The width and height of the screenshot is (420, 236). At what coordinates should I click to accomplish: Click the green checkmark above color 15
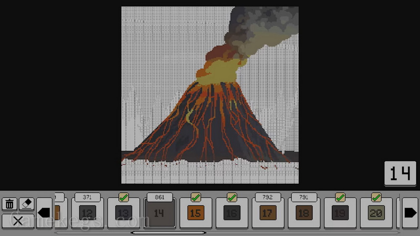tap(196, 197)
